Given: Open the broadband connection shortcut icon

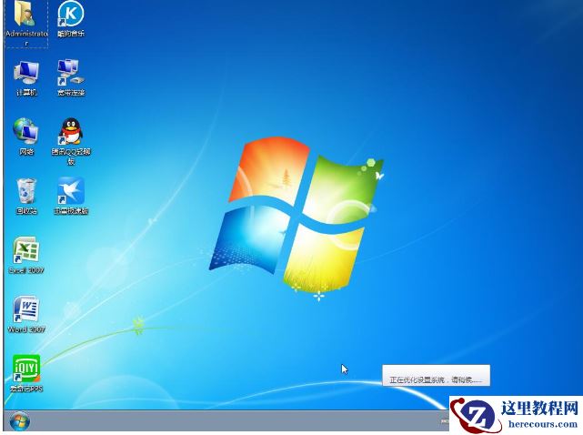Looking at the screenshot, I should click(71, 77).
